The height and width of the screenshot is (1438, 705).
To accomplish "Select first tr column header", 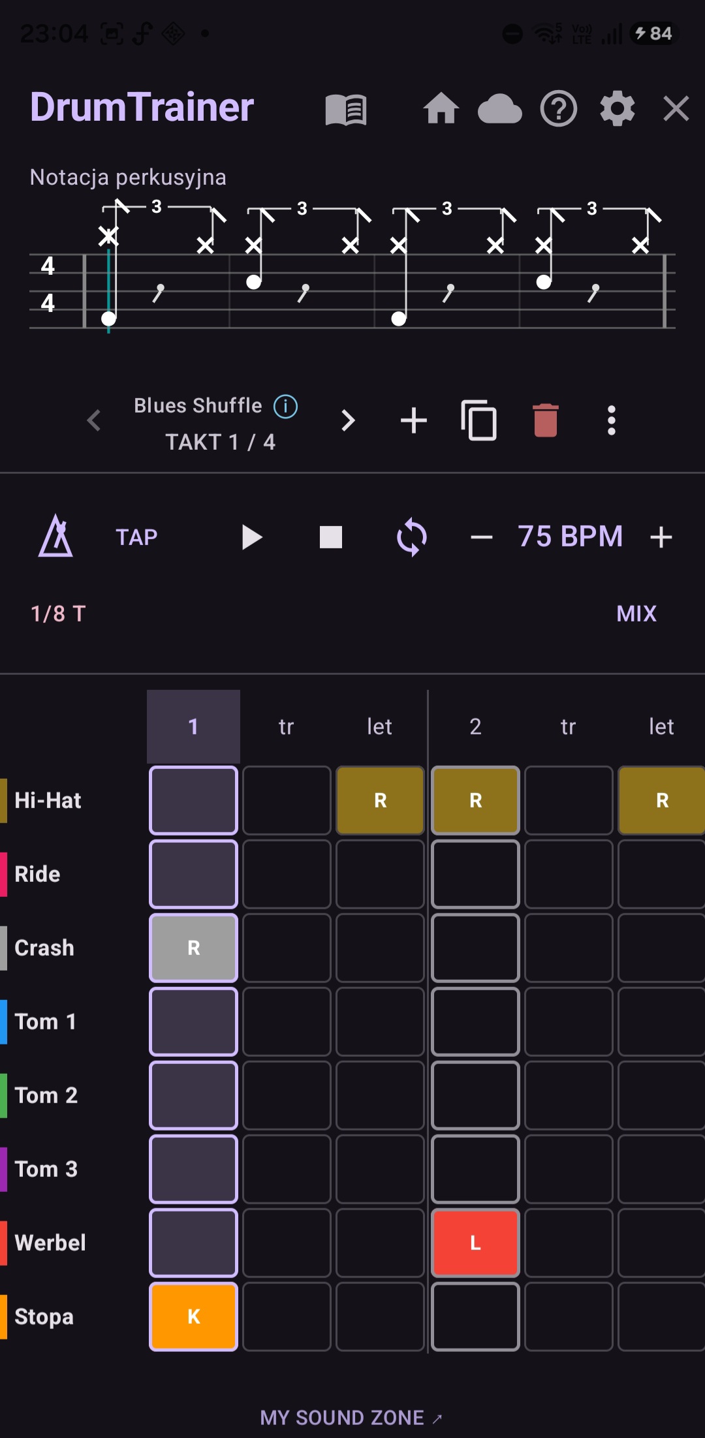I will 287,727.
